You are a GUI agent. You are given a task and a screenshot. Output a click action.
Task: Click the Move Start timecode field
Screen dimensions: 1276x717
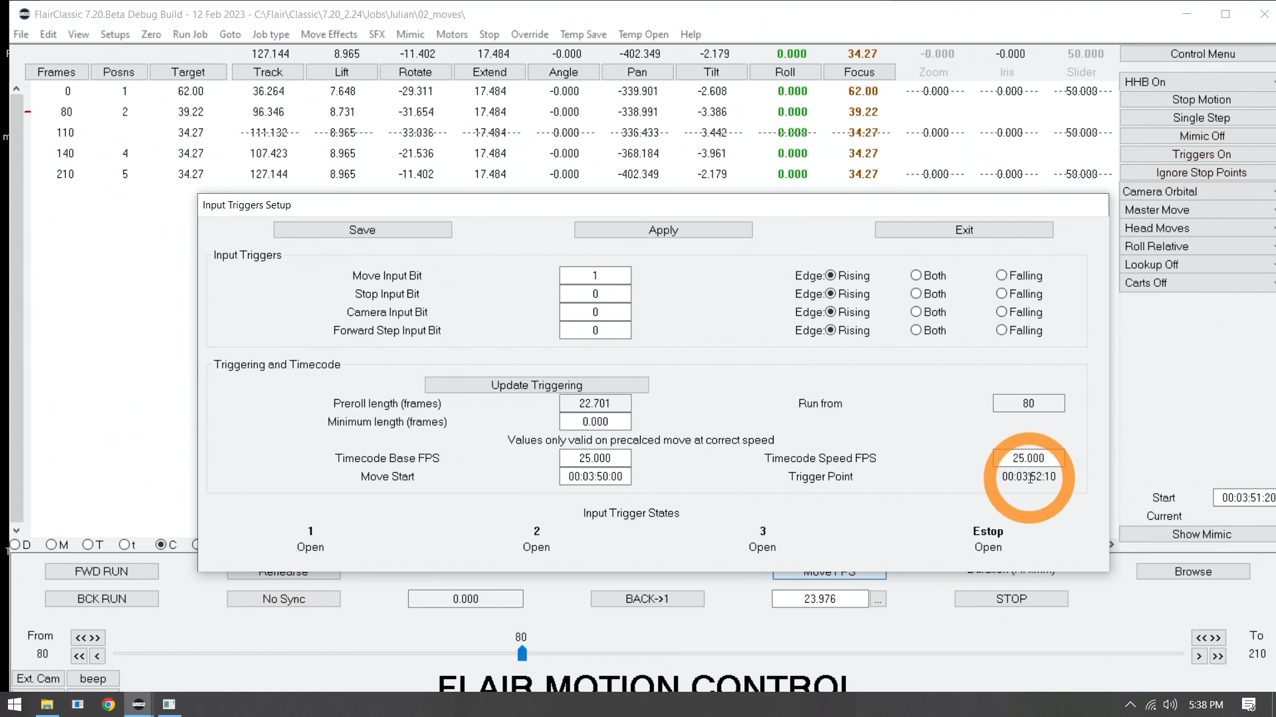pos(595,477)
